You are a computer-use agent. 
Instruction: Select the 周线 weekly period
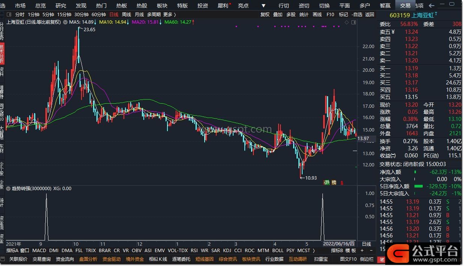coord(127,14)
